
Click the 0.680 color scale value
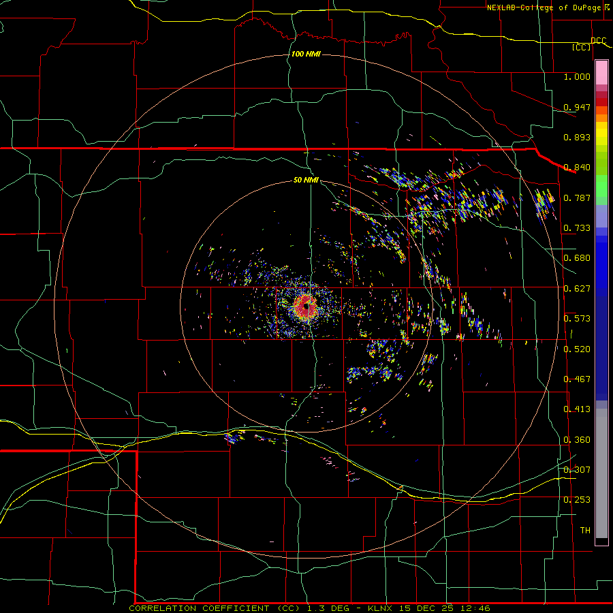point(577,258)
